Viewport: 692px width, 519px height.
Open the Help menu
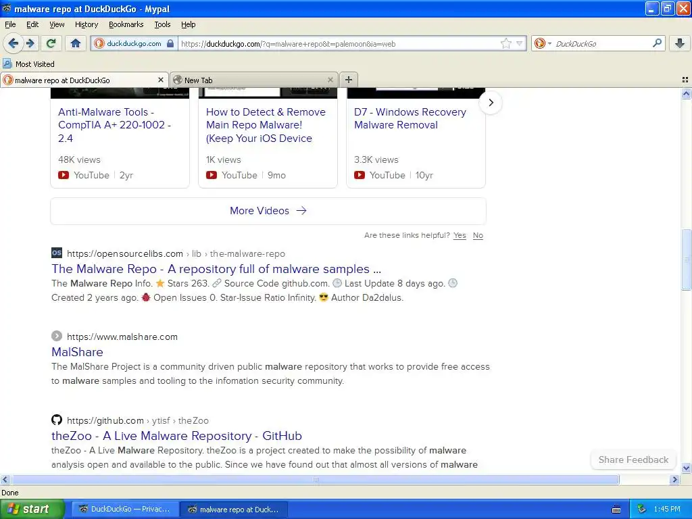click(189, 24)
